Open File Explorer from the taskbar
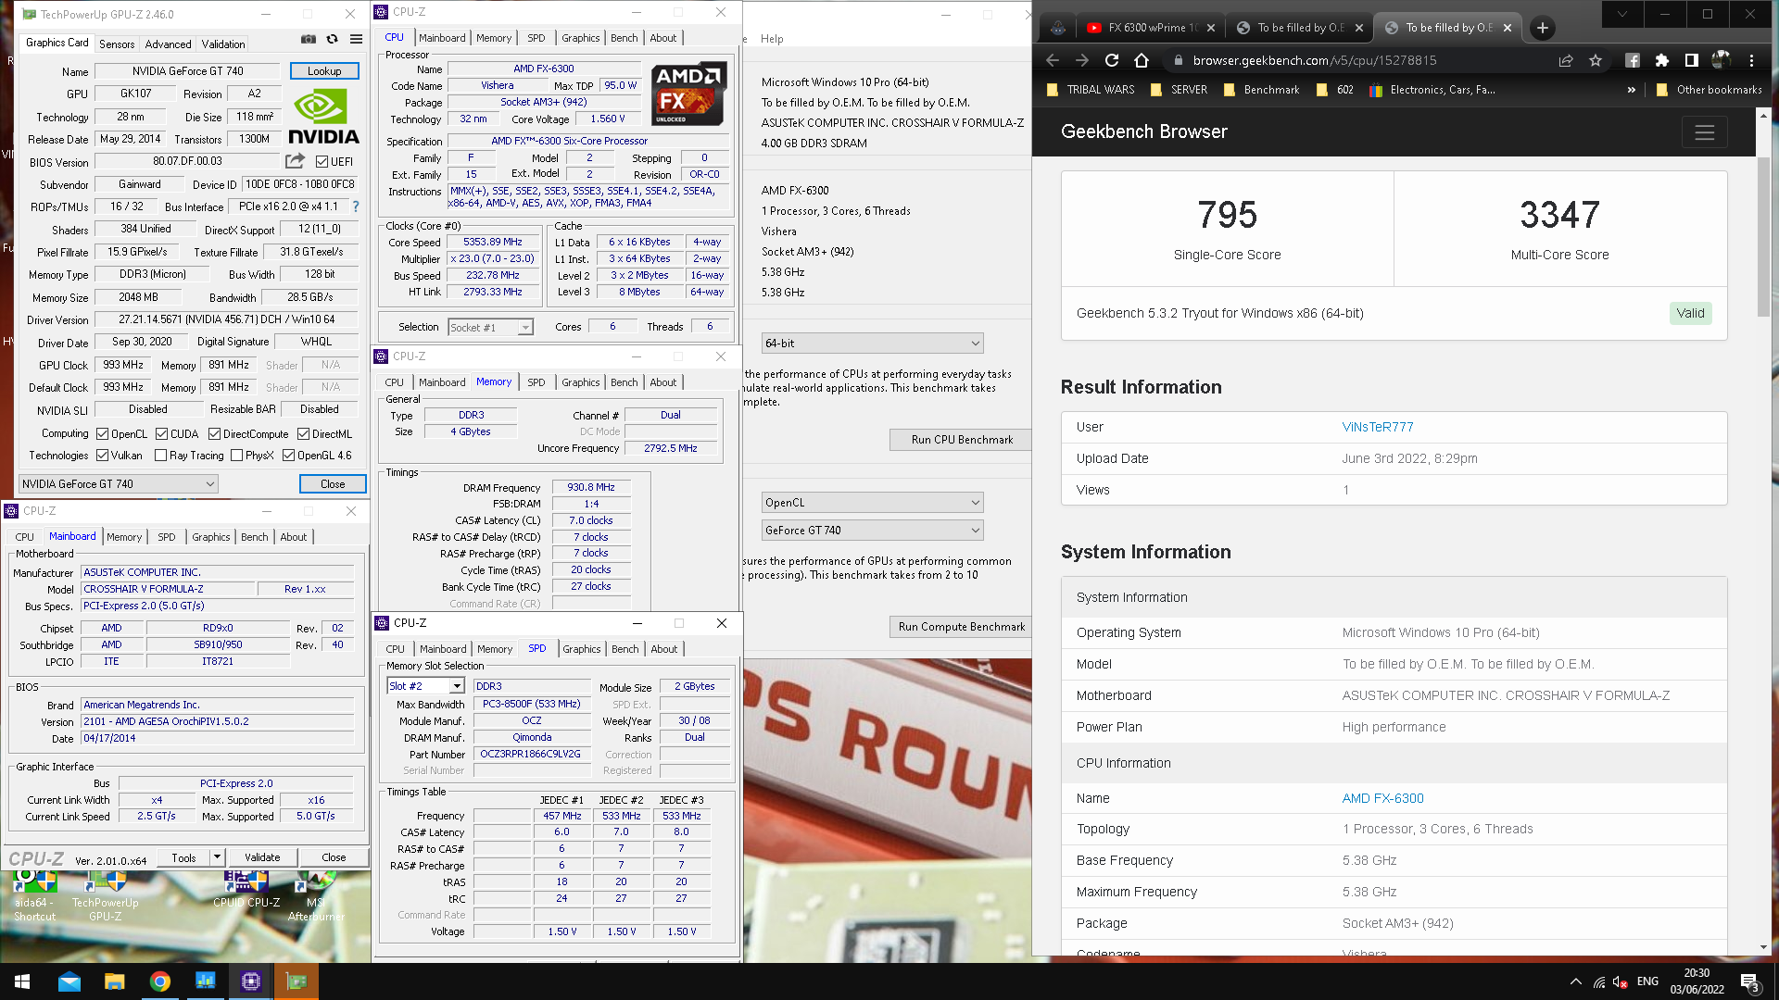Screen dimensions: 1779x1000 click(x=115, y=981)
